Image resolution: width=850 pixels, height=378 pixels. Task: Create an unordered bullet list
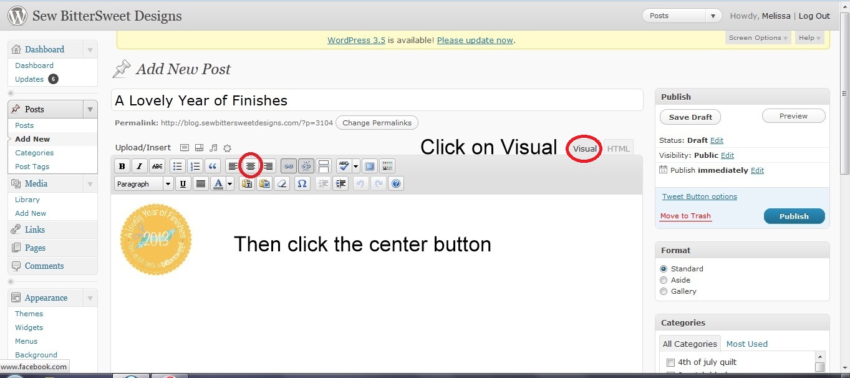[x=178, y=167]
